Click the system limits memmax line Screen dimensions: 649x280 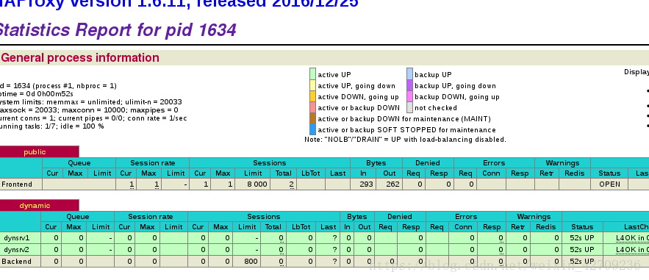[91, 101]
